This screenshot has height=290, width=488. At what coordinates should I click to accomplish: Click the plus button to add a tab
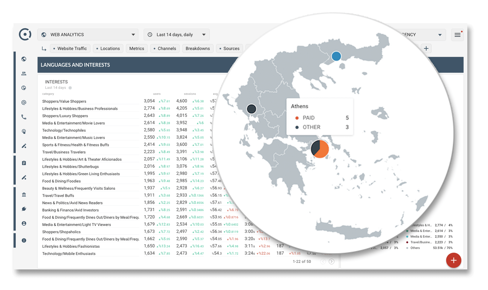tap(426, 48)
